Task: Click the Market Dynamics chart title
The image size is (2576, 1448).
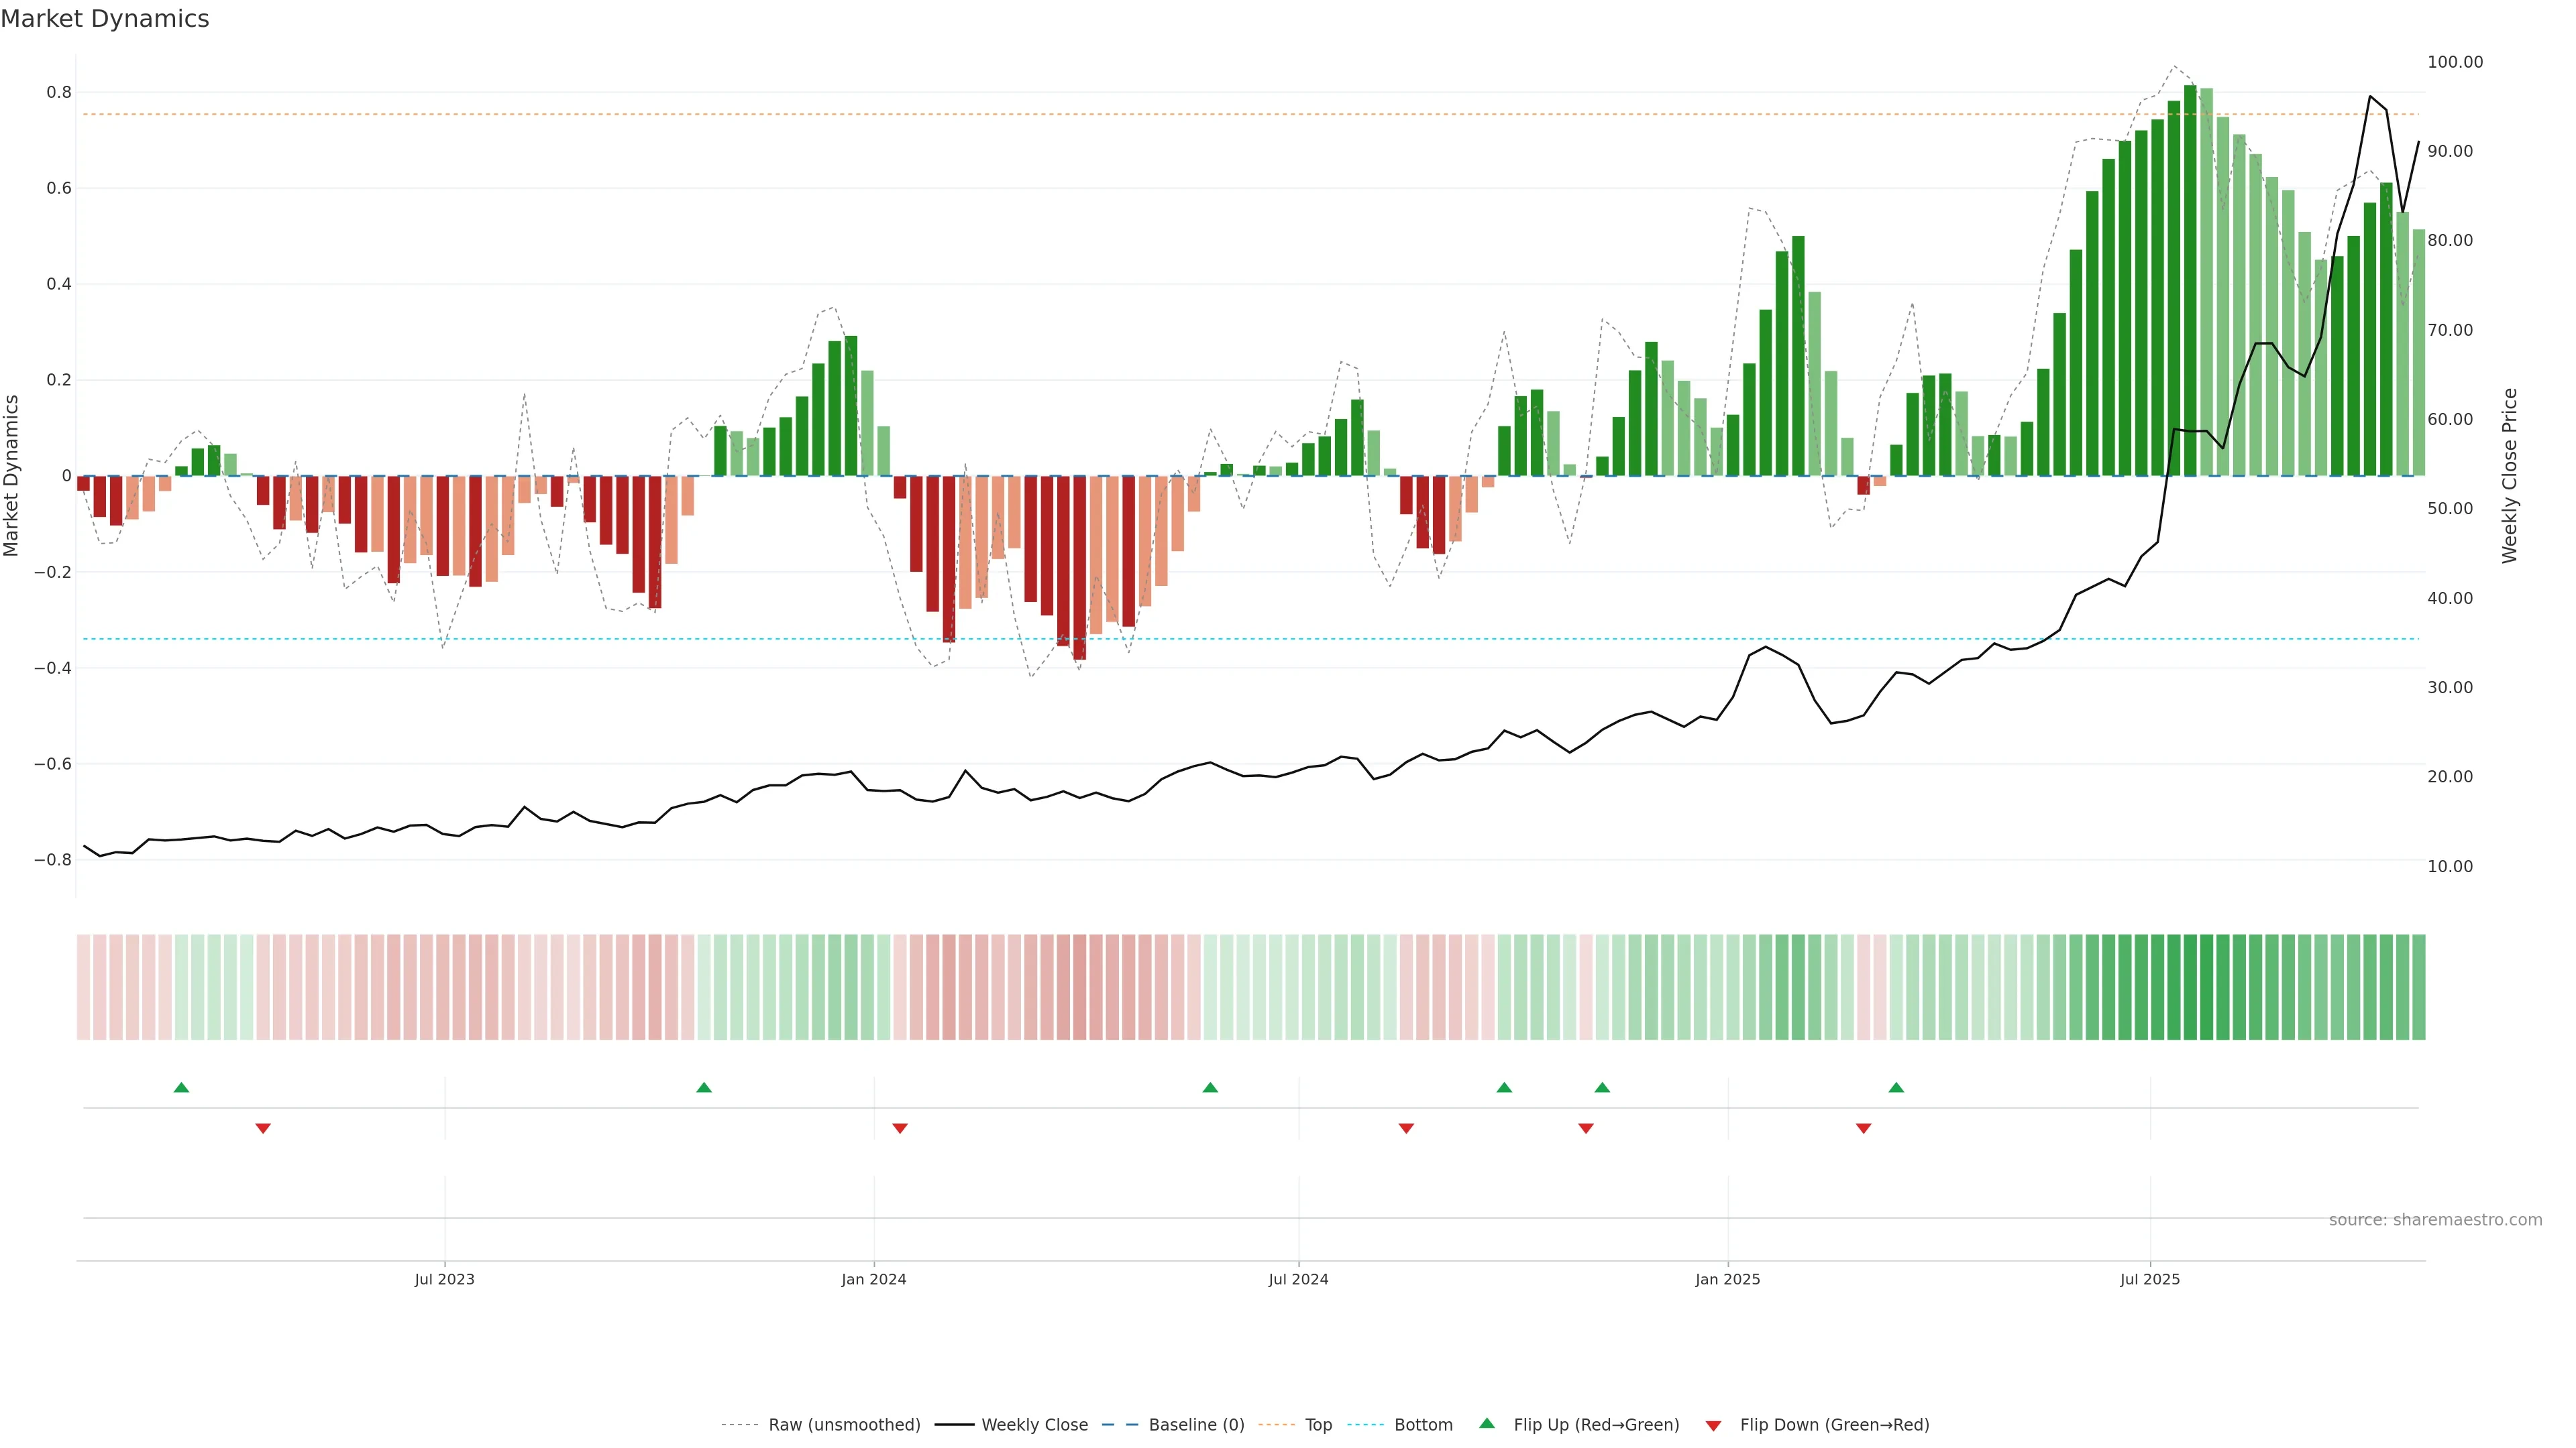Action: tap(105, 19)
